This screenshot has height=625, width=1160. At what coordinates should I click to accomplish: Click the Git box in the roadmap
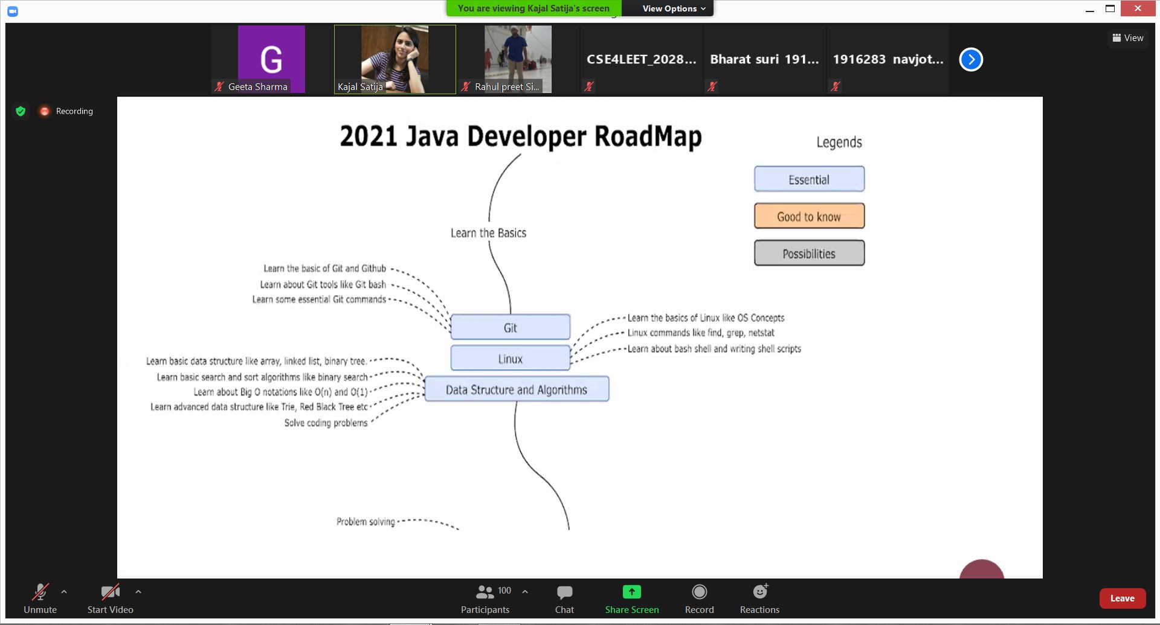[511, 327]
